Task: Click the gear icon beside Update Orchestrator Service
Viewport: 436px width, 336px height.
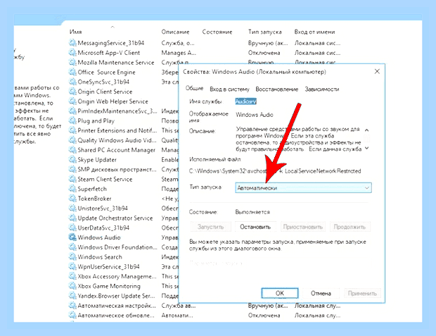Action: (72, 218)
